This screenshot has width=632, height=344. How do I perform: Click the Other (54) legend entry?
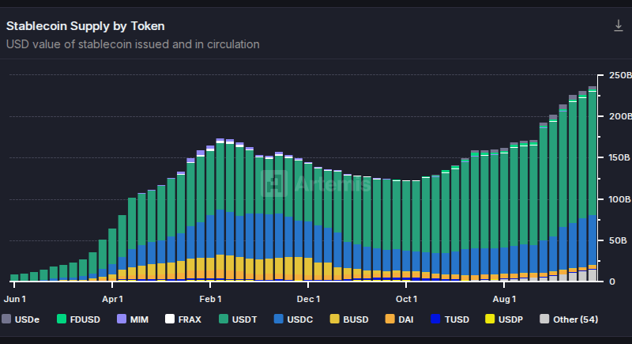pyautogui.click(x=569, y=319)
